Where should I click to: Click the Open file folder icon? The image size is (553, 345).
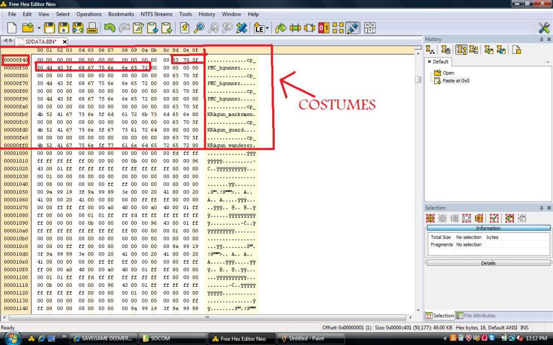(28, 28)
